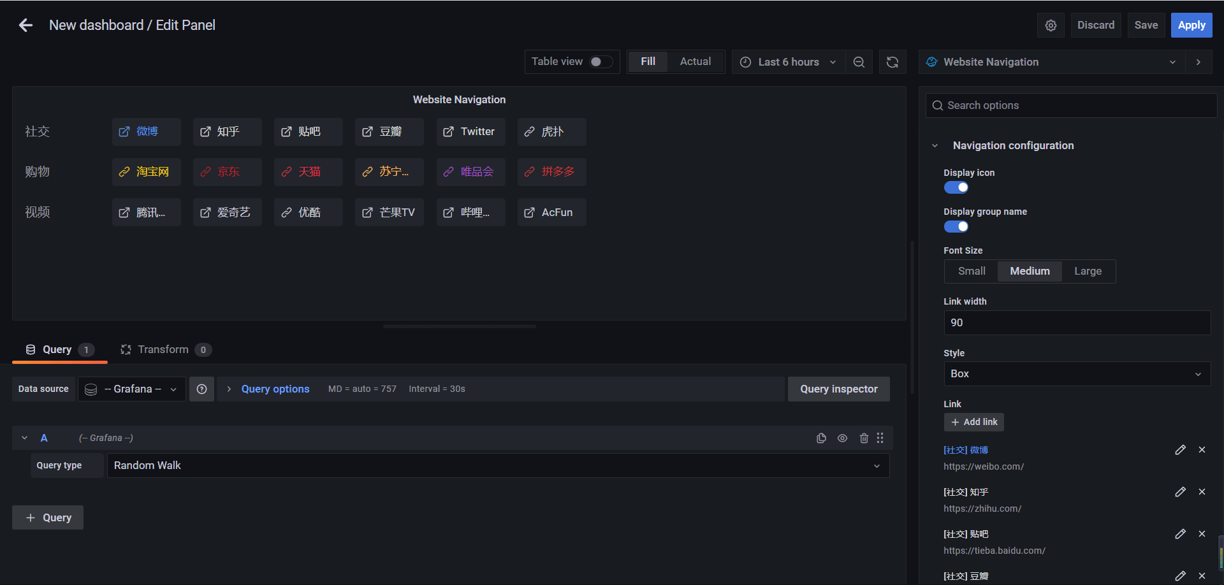Switch to Transform tab
Image resolution: width=1224 pixels, height=585 pixels.
(x=166, y=350)
